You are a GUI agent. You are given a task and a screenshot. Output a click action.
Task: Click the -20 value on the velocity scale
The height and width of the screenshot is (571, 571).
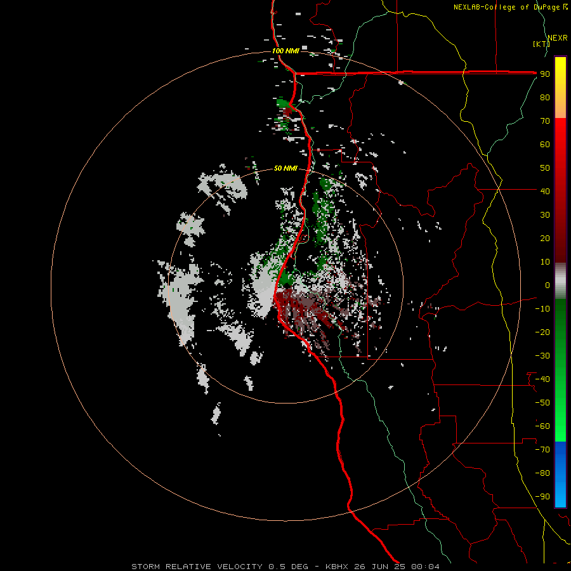542,332
